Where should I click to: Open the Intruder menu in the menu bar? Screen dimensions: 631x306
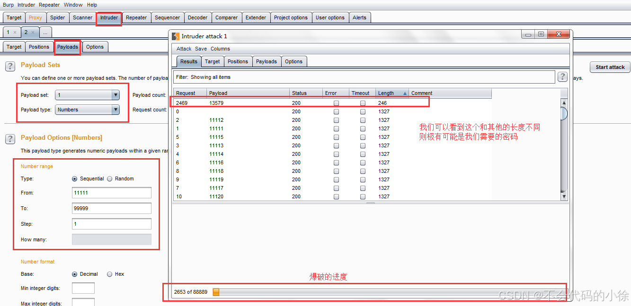pos(26,5)
